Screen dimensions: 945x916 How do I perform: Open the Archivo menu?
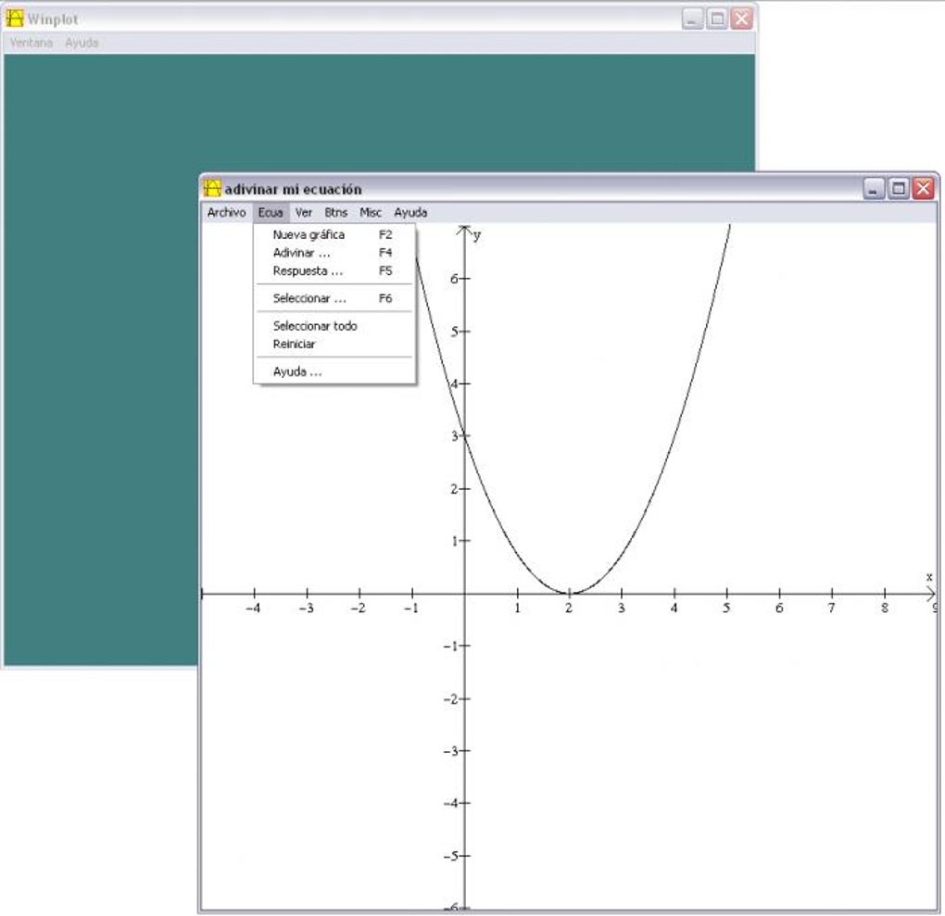(x=227, y=212)
